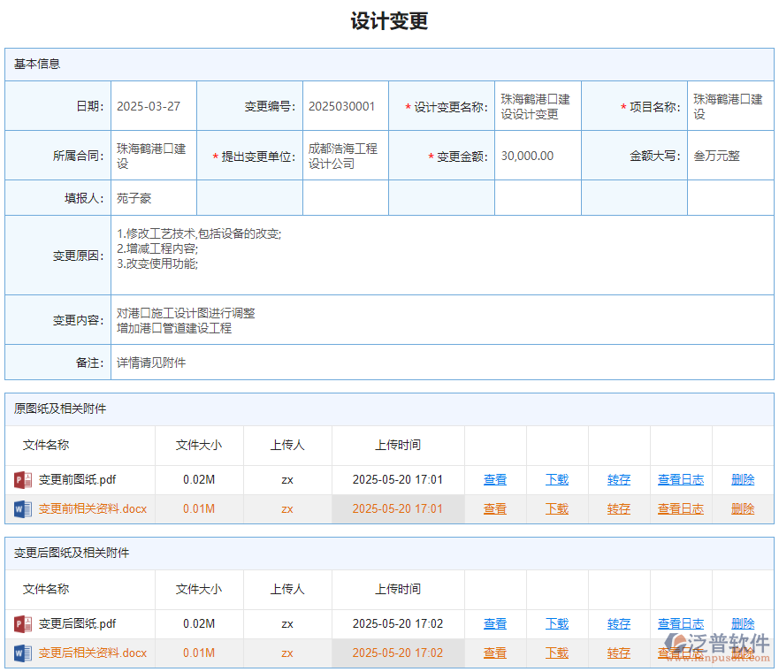
Task: Click 转存 for 变更前相关资料.docx
Action: (618, 508)
